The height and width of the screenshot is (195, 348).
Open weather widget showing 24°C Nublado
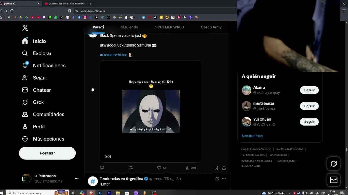coord(273,193)
